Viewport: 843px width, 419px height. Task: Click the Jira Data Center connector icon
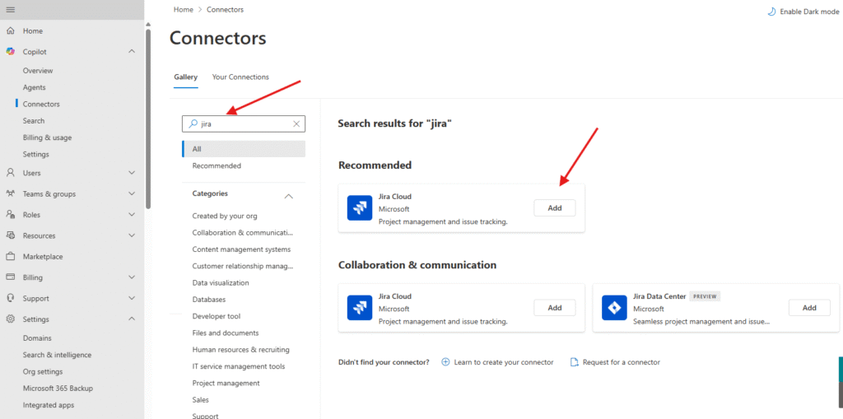612,308
